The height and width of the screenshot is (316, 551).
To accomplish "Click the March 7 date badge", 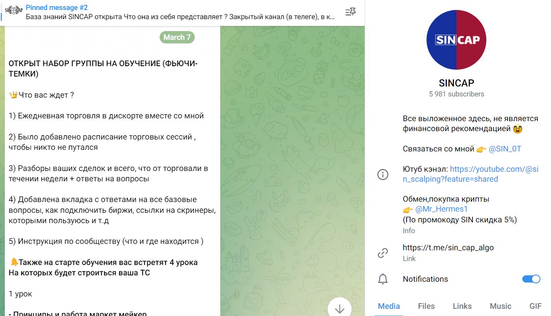I will (177, 37).
